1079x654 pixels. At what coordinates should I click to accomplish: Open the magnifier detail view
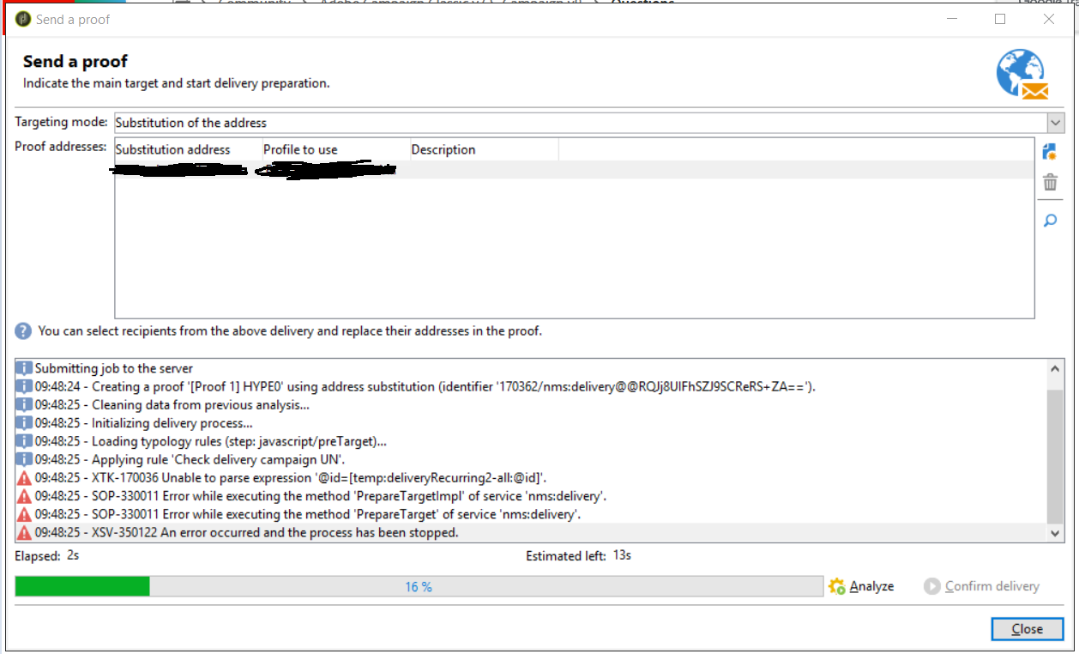1050,221
